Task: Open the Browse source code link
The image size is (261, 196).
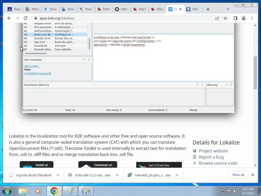Action: 218,163
